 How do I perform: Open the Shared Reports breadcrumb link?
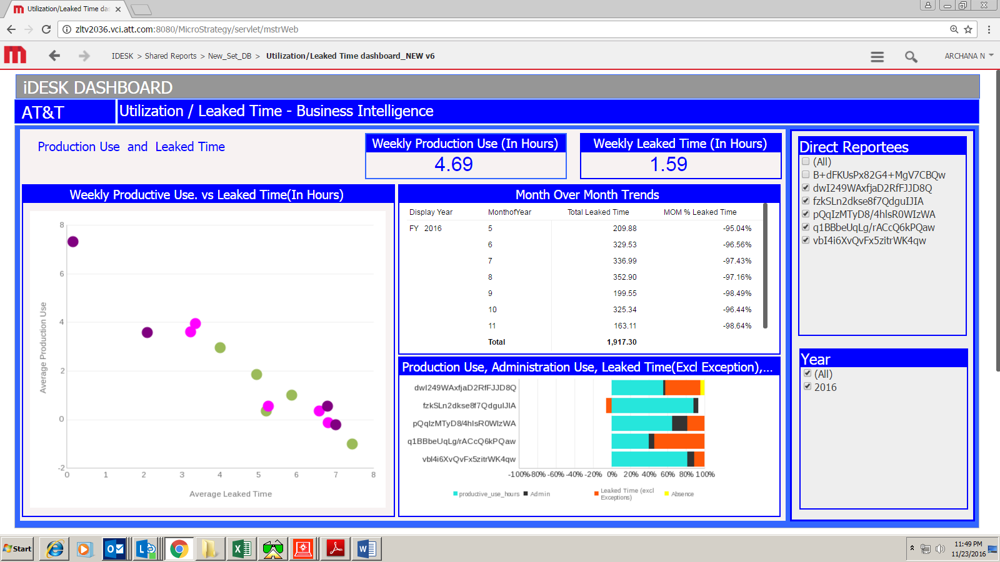click(x=171, y=56)
